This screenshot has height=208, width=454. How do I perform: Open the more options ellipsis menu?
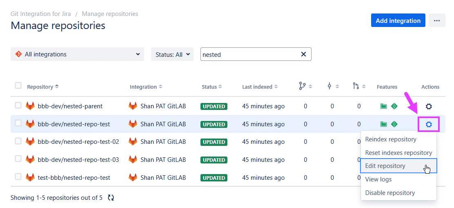437,20
